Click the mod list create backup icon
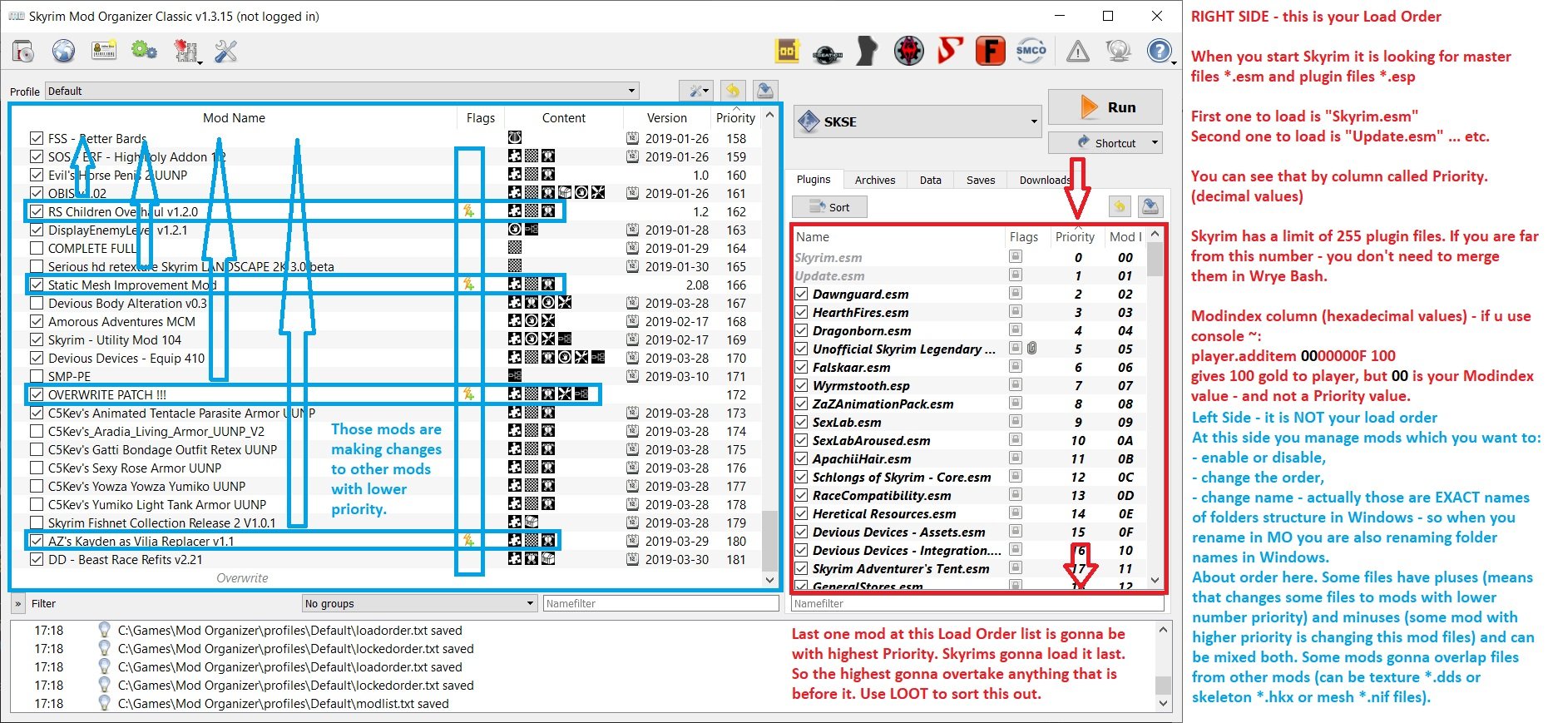The image size is (1548, 723). point(765,91)
